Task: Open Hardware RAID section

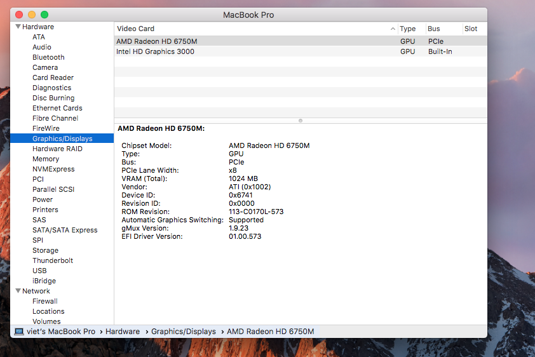Action: [x=57, y=149]
